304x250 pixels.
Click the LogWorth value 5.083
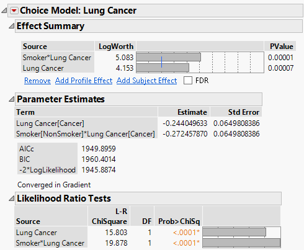point(125,58)
